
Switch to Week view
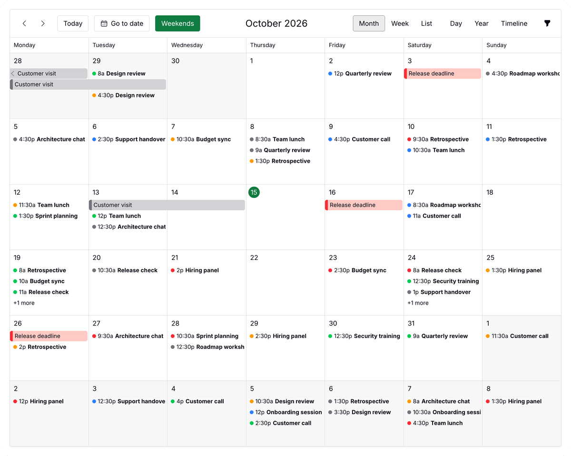tap(400, 23)
